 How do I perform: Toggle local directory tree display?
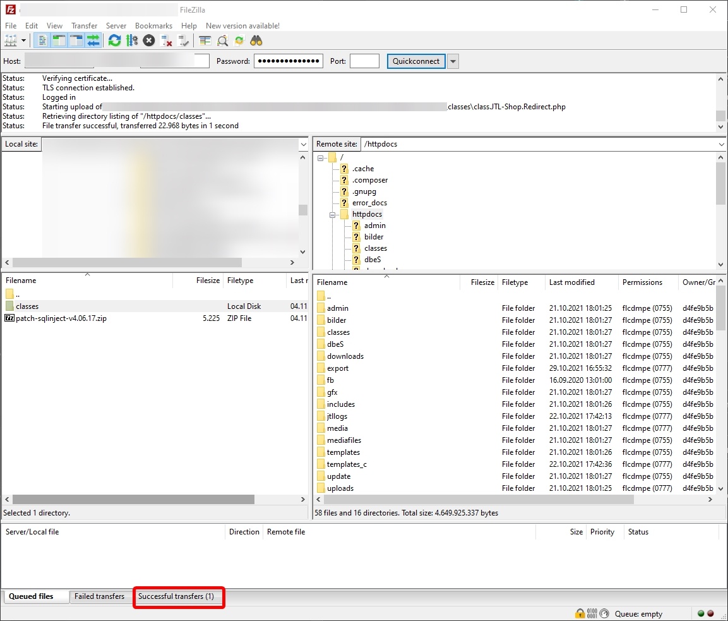[59, 40]
